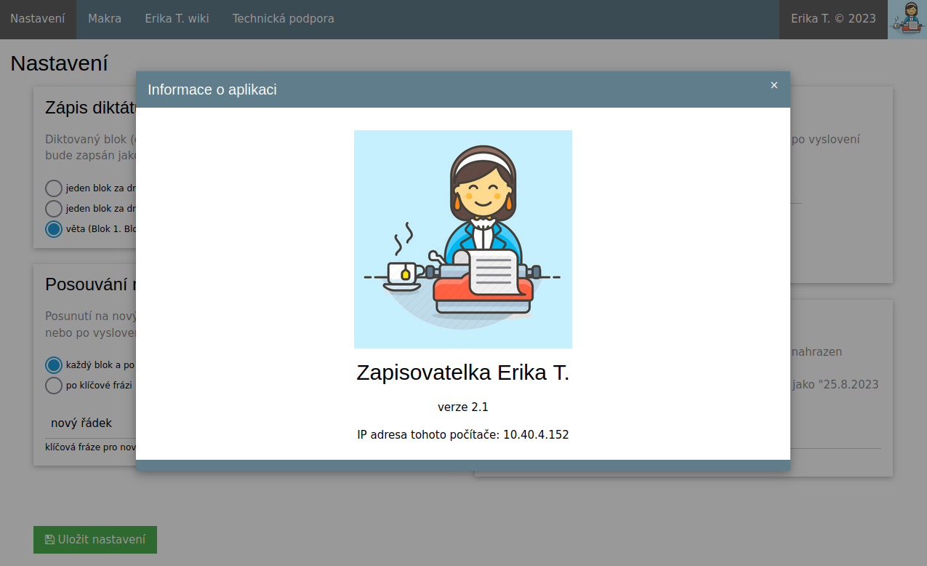Select the second 'jeden blok' radio option

click(x=54, y=209)
